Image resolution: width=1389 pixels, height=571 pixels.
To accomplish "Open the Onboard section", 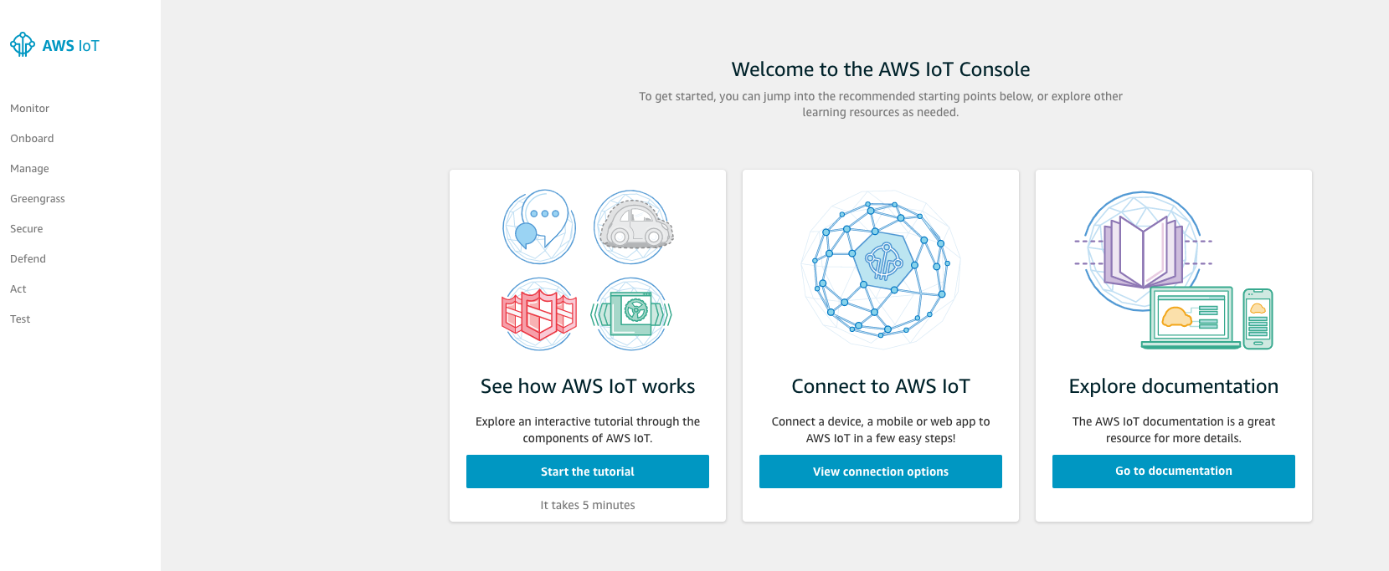I will [32, 139].
